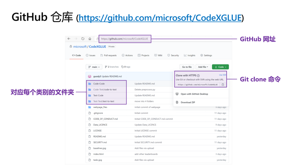
Task: Click the GitHub Desktop icon in clone menu
Action: tap(177, 94)
